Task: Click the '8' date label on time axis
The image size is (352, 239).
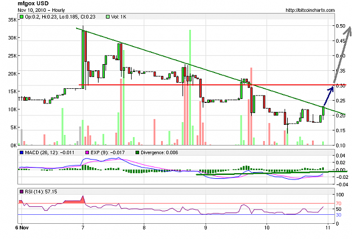Action: point(144,228)
